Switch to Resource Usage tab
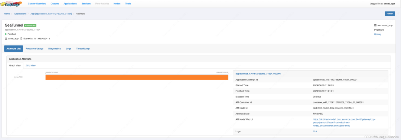Image resolution: width=401 pixels, height=140 pixels. click(x=35, y=48)
